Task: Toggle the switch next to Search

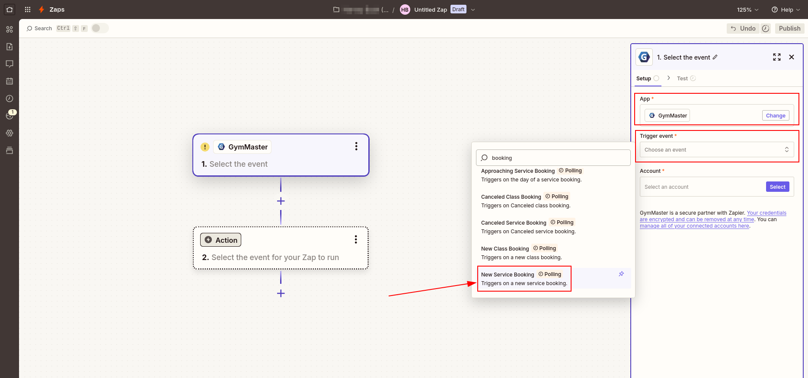Action: (x=100, y=28)
